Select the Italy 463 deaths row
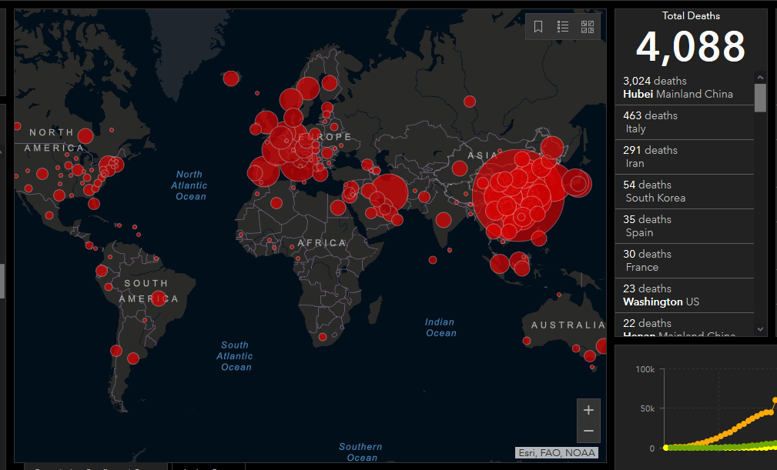Screen dimensions: 777x470 685,122
